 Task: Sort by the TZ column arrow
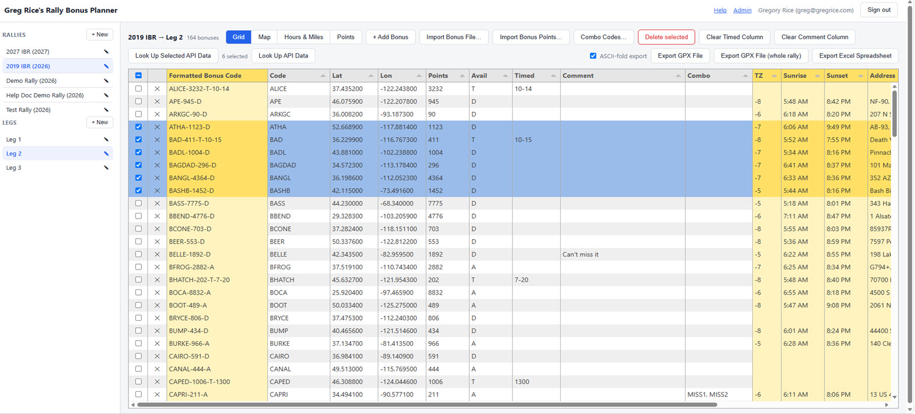point(774,76)
